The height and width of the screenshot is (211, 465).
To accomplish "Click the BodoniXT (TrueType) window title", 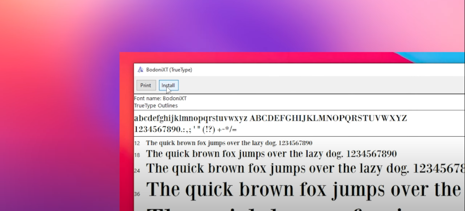I will [x=169, y=70].
